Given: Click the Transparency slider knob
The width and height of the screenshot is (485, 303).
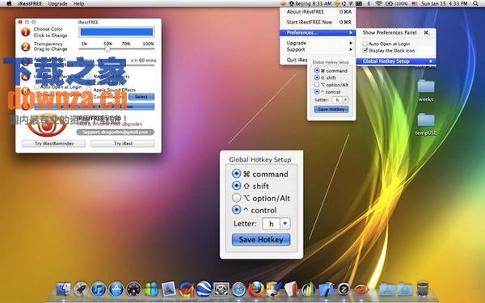Looking at the screenshot, I should (x=108, y=48).
